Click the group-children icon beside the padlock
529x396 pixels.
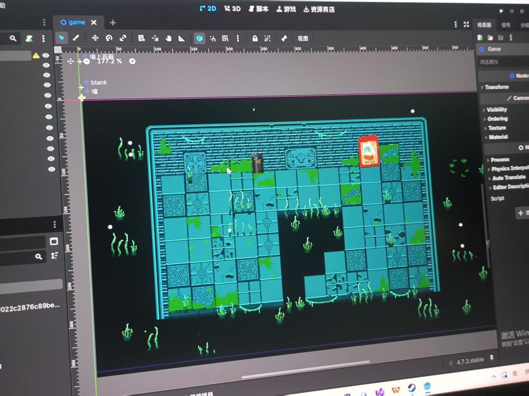click(267, 39)
